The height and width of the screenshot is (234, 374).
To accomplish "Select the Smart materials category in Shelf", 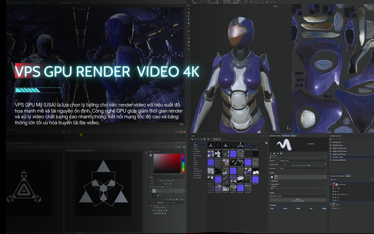I will tap(198, 171).
